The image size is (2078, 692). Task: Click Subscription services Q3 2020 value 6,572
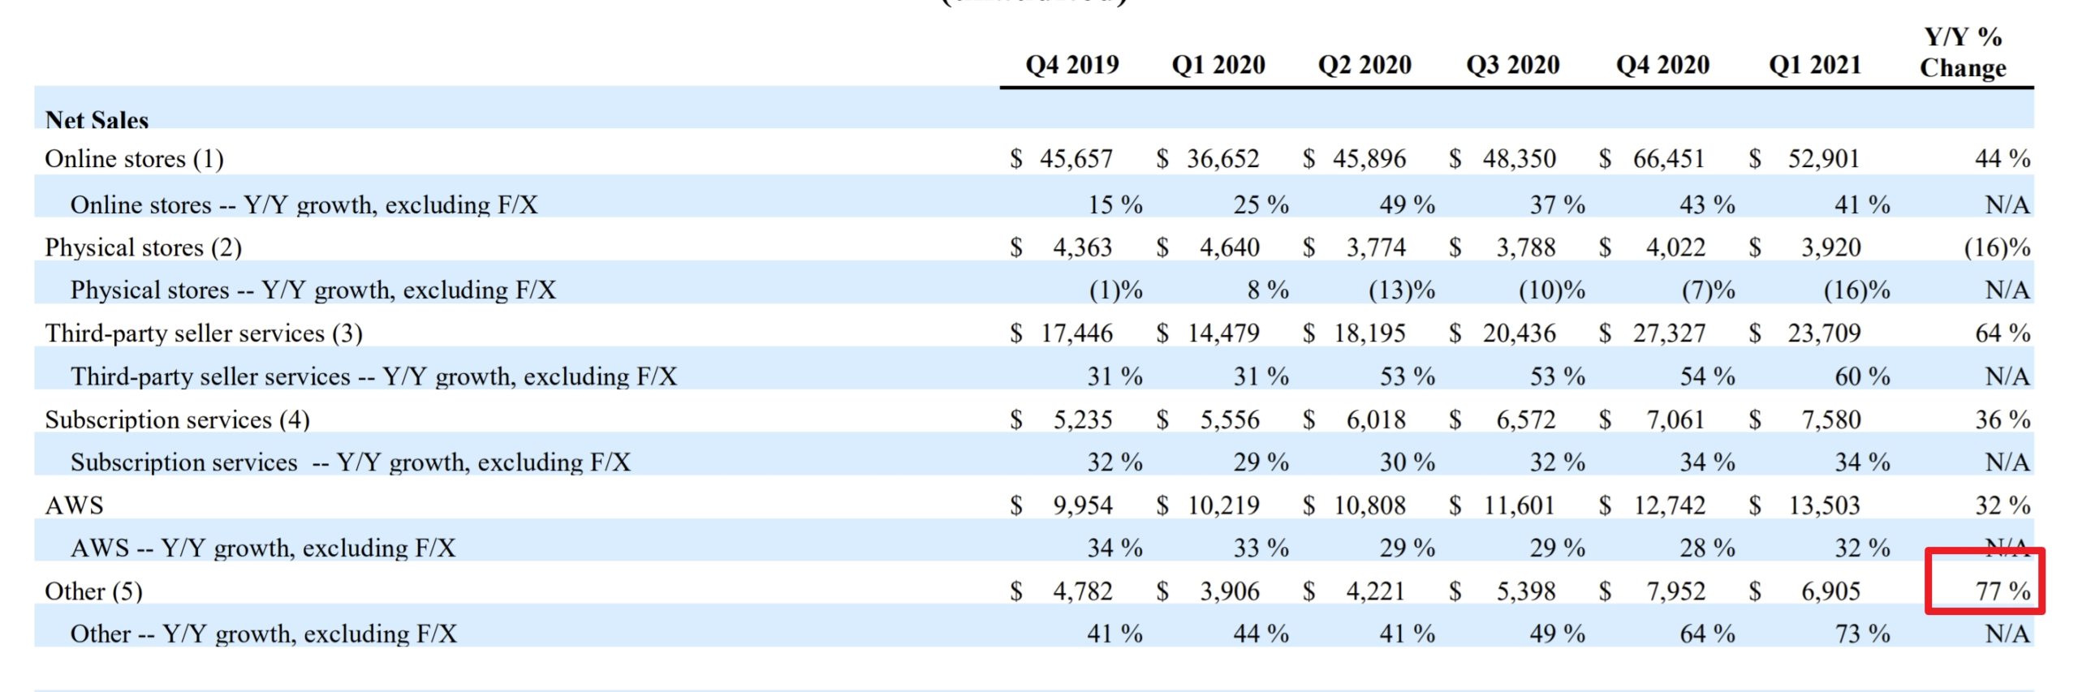click(x=1526, y=419)
